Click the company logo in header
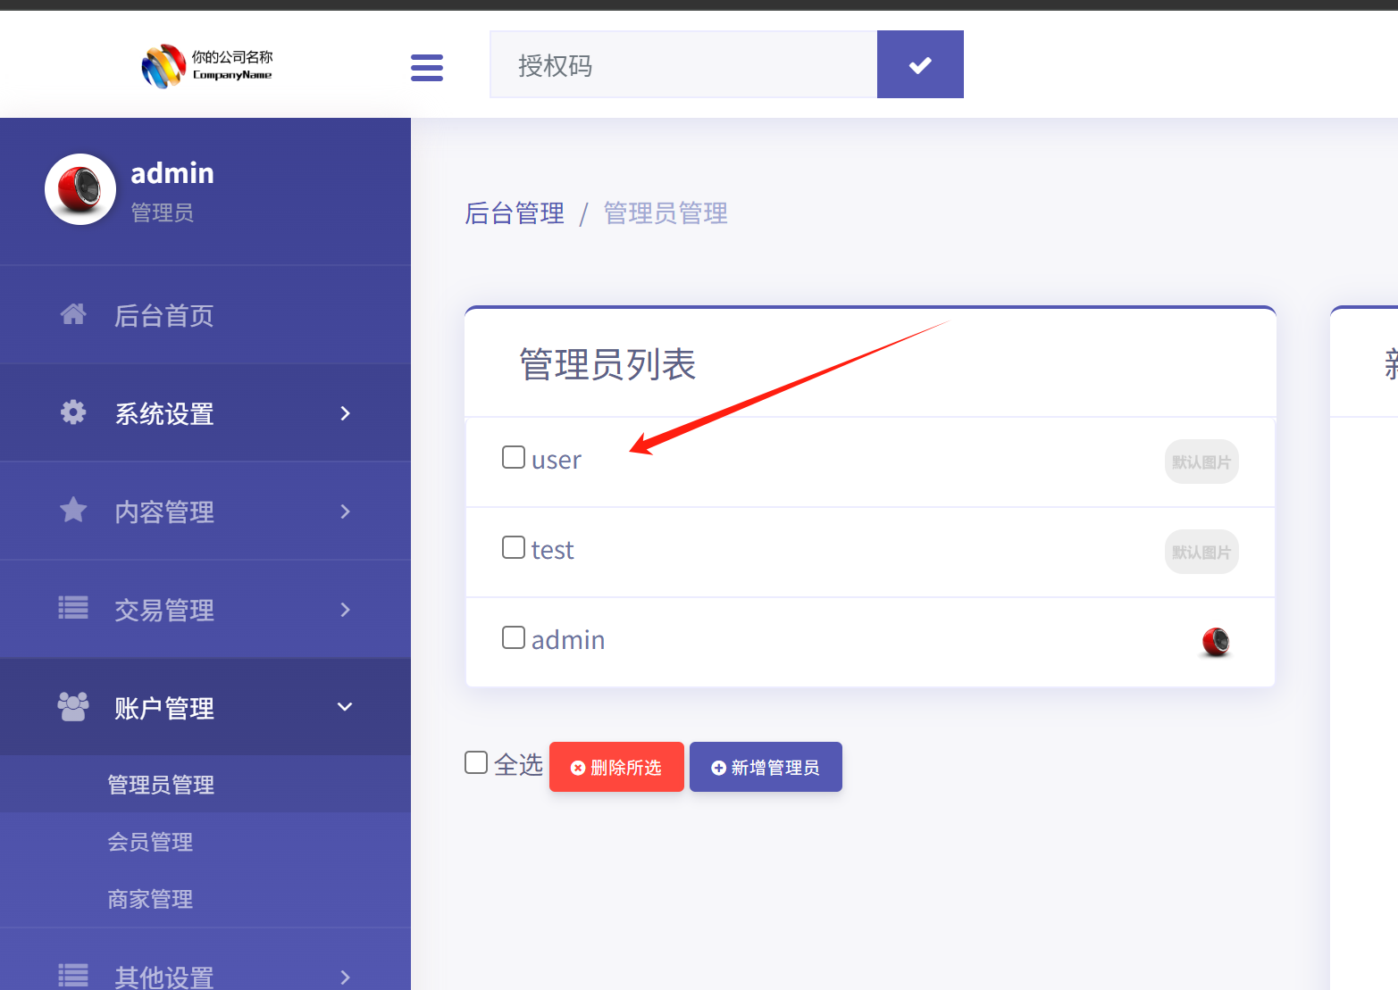Image resolution: width=1398 pixels, height=990 pixels. pos(207,66)
